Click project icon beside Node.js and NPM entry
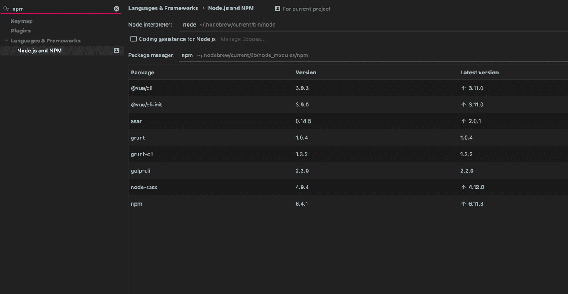 [116, 50]
